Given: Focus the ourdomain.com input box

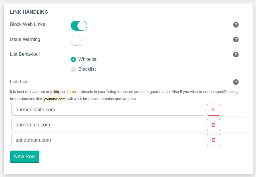Looking at the screenshot, I should [x=108, y=125].
